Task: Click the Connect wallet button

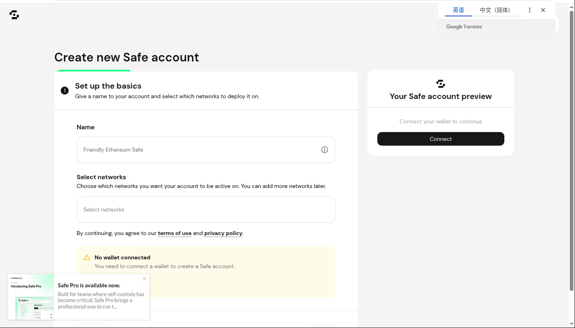Action: click(x=441, y=139)
